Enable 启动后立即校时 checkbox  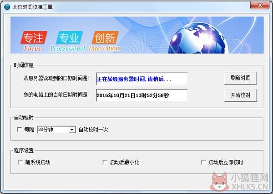203,162
